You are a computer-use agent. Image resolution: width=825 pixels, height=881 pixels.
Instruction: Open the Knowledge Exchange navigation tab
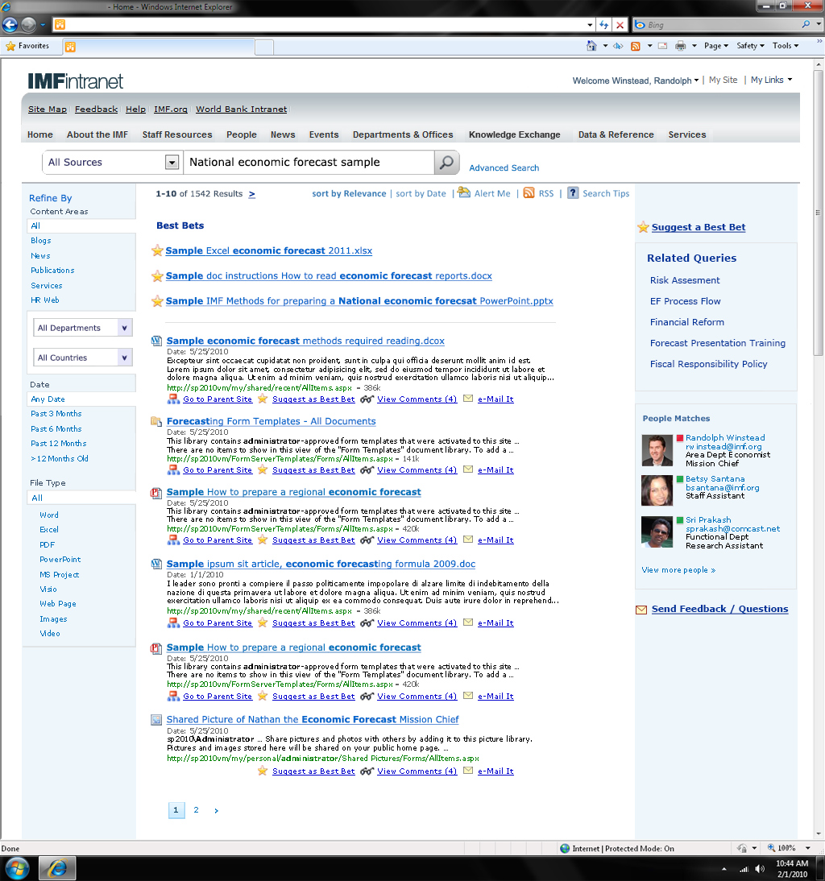[514, 134]
